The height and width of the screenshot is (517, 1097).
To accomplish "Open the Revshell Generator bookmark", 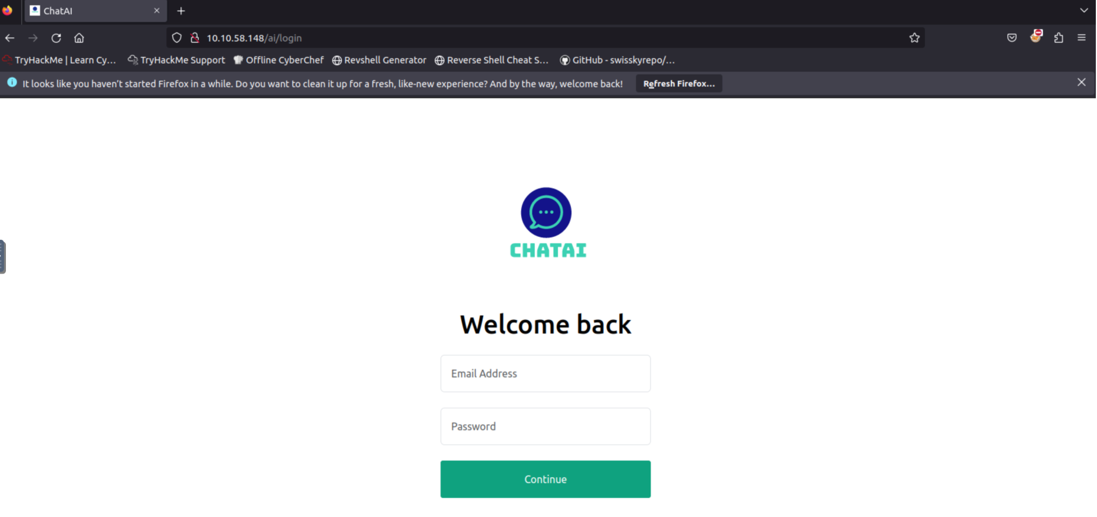I will pos(379,60).
